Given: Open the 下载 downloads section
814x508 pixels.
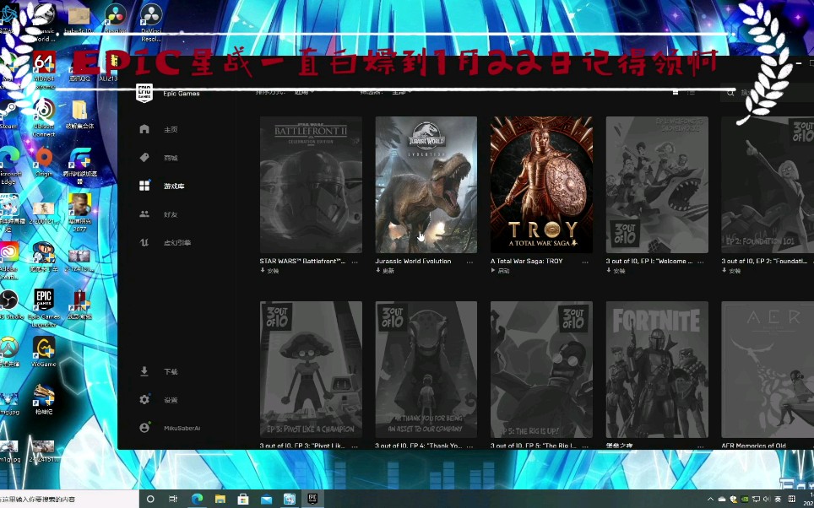Looking at the screenshot, I should pyautogui.click(x=171, y=372).
